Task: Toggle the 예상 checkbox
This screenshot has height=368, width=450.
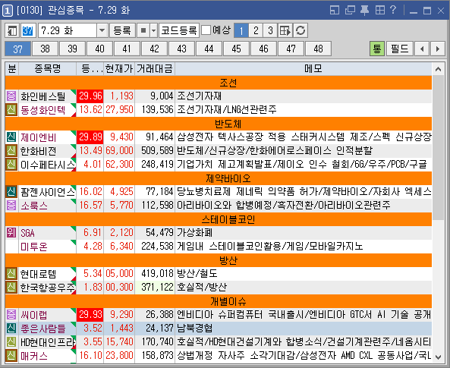Action: pos(206,30)
